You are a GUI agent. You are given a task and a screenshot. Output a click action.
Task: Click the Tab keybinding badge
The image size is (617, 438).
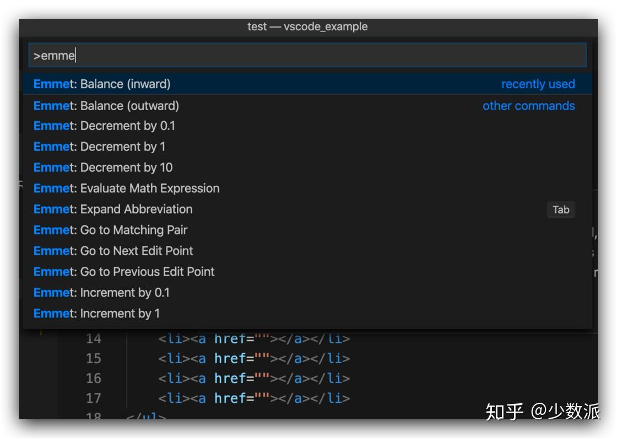click(x=561, y=210)
